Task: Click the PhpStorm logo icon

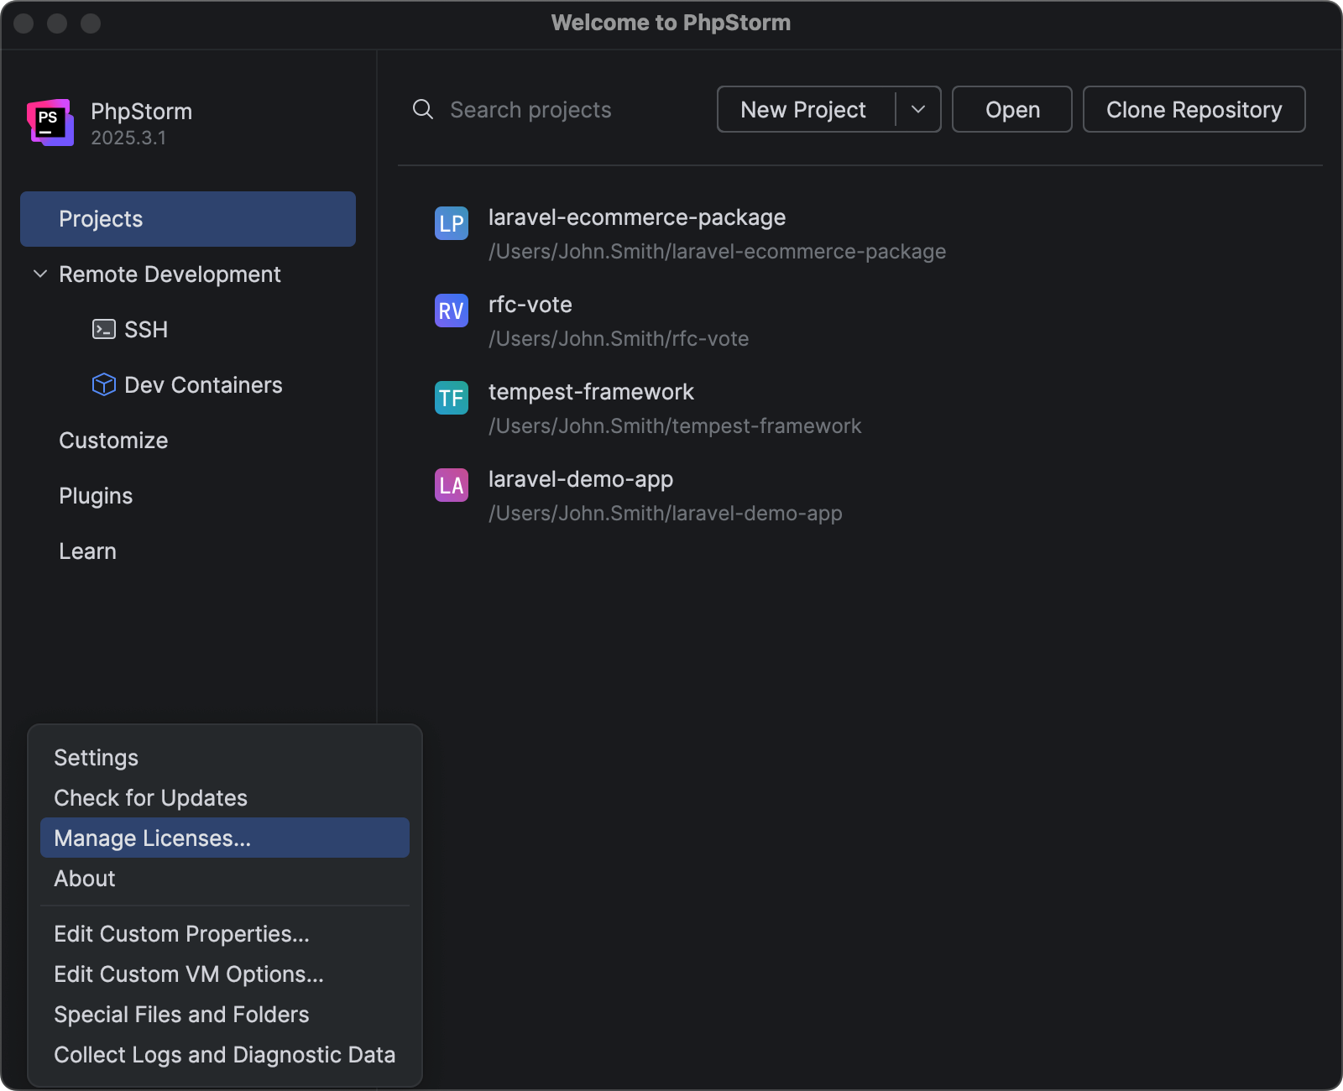Action: point(50,123)
